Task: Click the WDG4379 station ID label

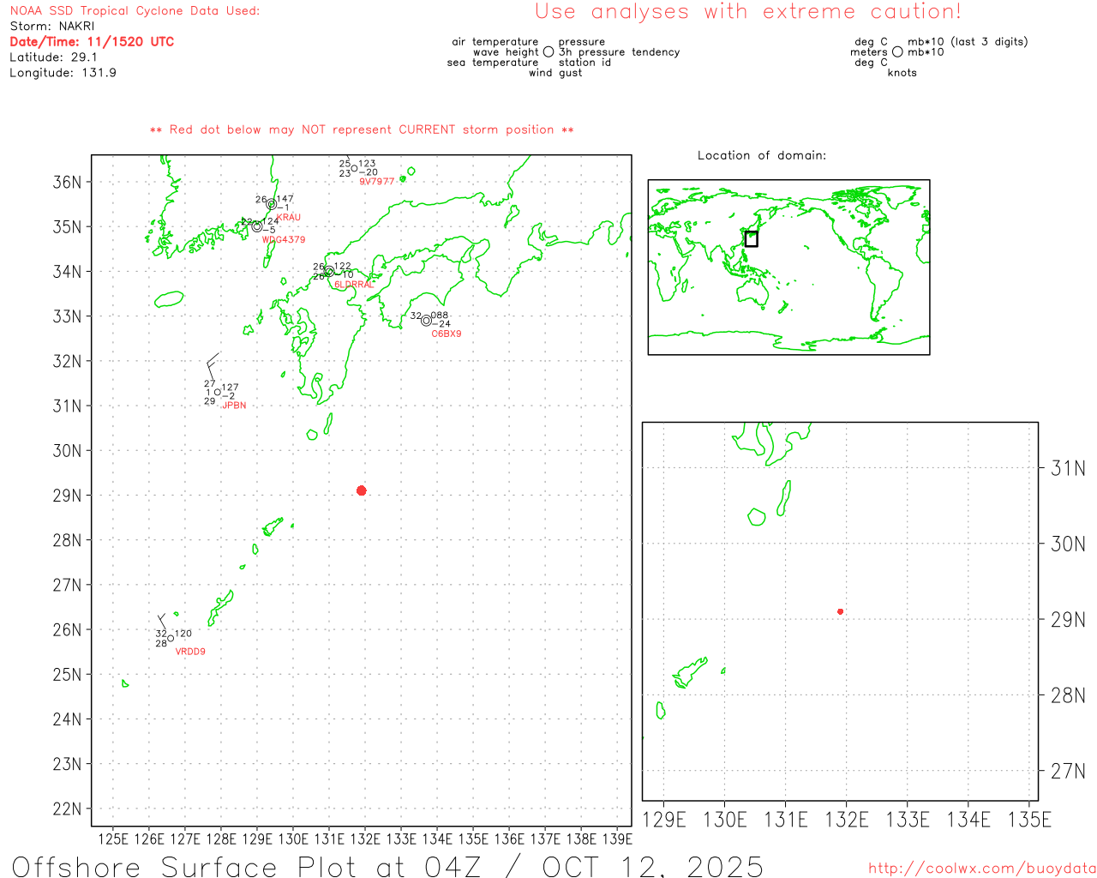Action: (284, 240)
